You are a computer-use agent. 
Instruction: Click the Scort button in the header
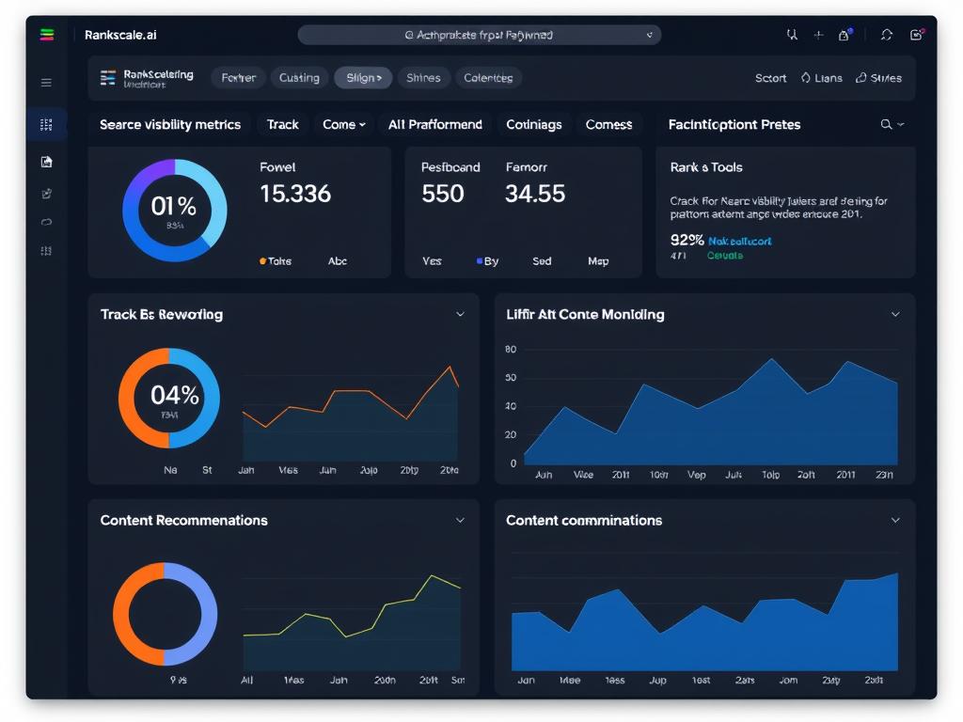tap(770, 78)
